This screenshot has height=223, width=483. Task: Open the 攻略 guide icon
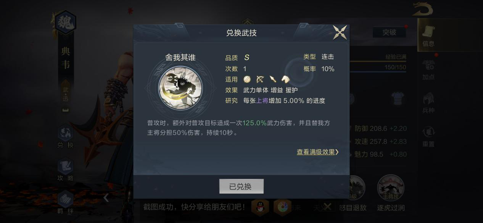tap(65, 170)
